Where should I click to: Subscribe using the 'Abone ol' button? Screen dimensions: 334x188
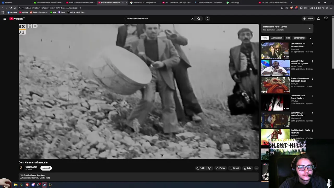click(46, 168)
